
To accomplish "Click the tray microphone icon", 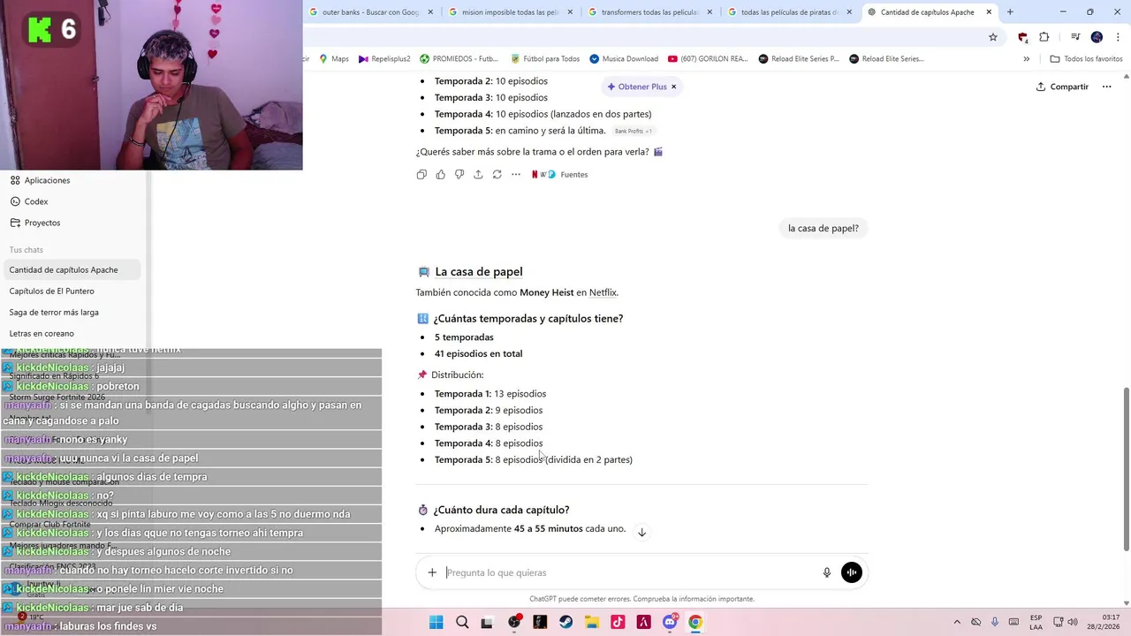I will click(995, 623).
